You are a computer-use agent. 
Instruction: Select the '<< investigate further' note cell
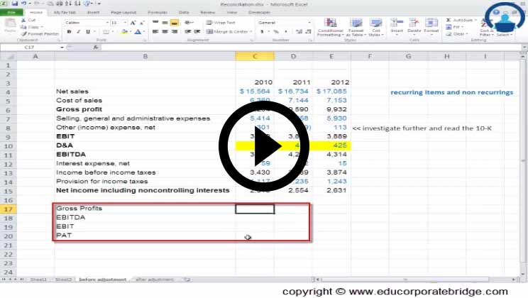coord(422,128)
